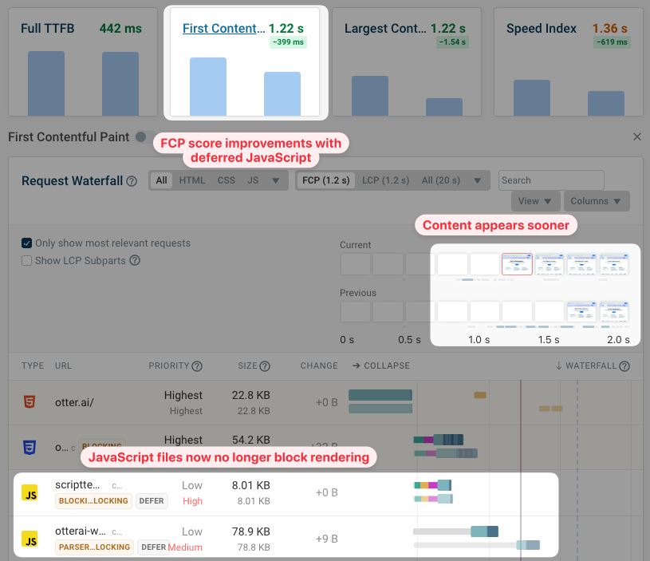Uncheck Only show most relevant requests
The height and width of the screenshot is (561, 650).
click(x=26, y=243)
